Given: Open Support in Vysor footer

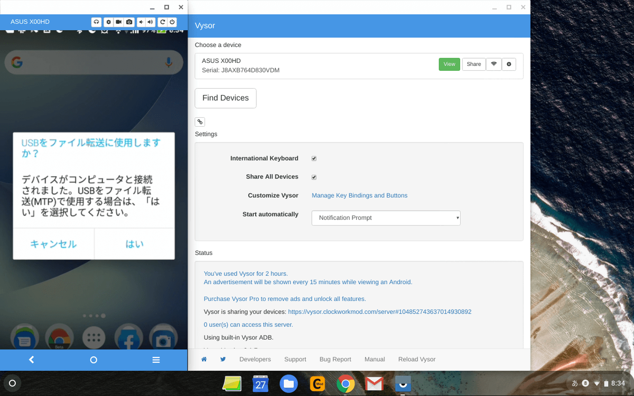Looking at the screenshot, I should 295,359.
